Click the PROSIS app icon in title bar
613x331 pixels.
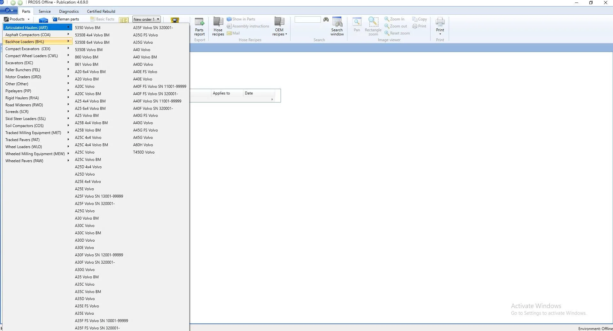pos(2,2)
